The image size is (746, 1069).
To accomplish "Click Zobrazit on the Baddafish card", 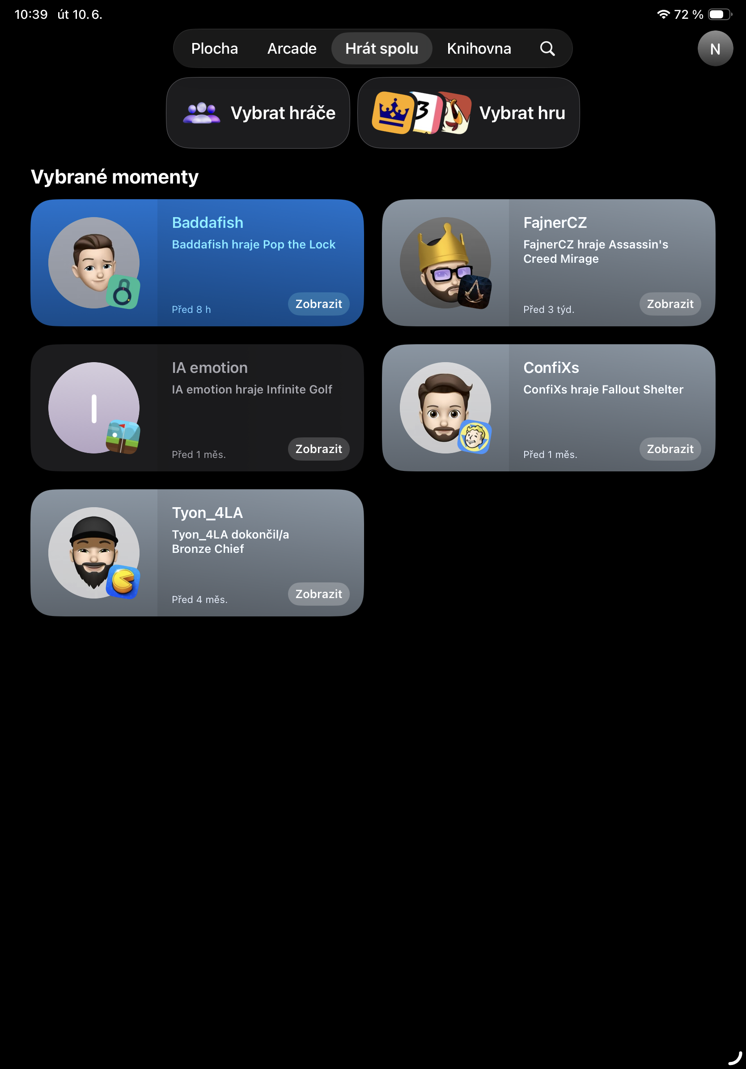I will click(x=318, y=304).
